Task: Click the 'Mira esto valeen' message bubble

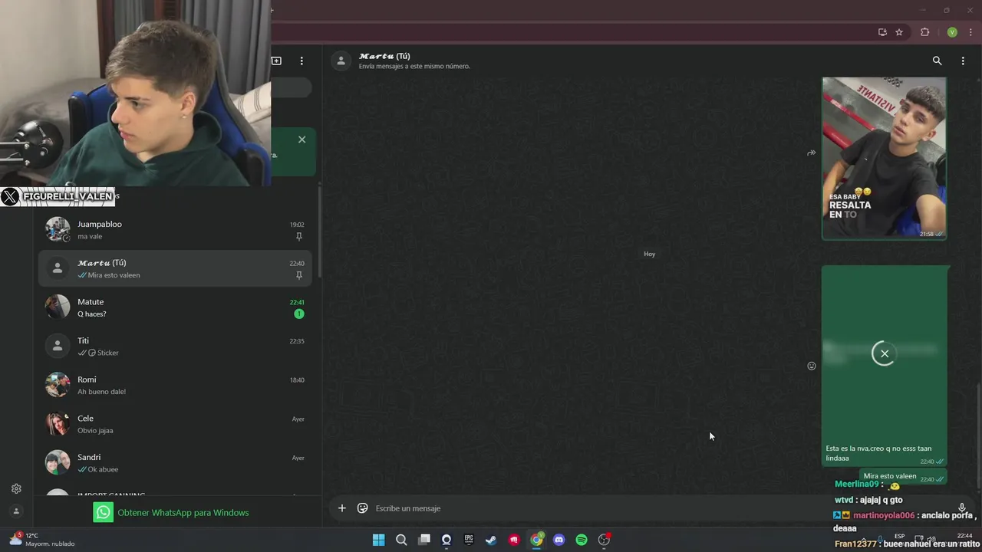Action: [x=902, y=477]
